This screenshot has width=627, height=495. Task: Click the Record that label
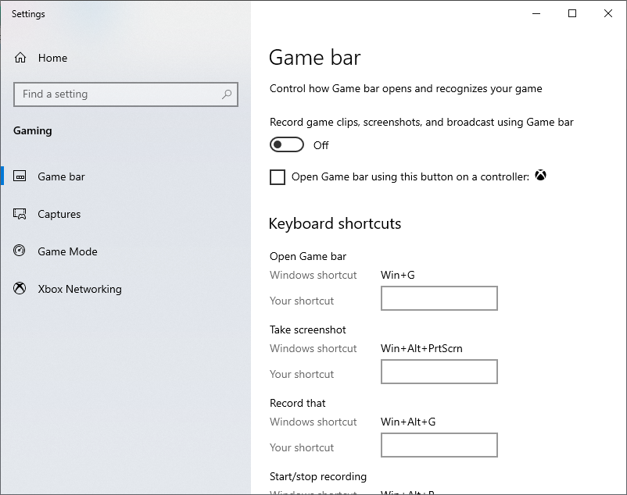pyautogui.click(x=298, y=403)
